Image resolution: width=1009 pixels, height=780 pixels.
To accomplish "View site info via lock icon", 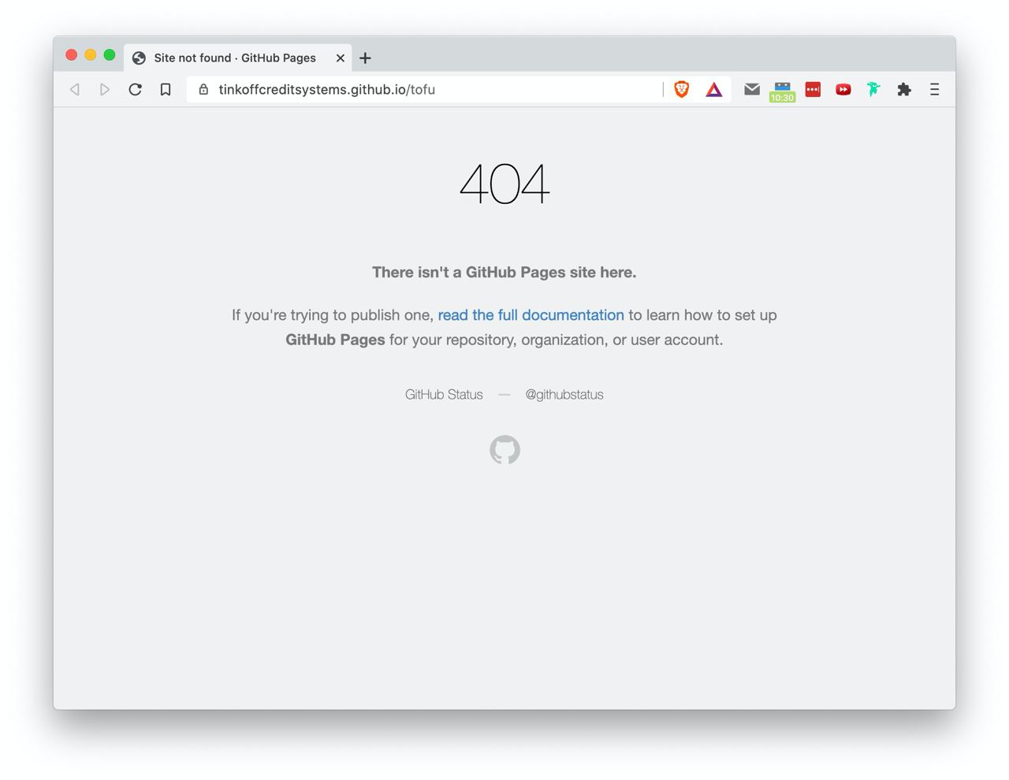I will coord(203,90).
